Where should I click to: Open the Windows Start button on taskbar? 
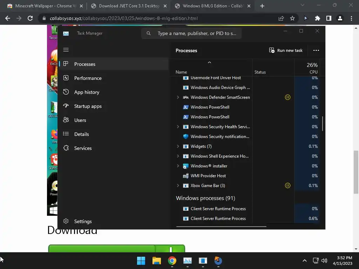point(141,261)
